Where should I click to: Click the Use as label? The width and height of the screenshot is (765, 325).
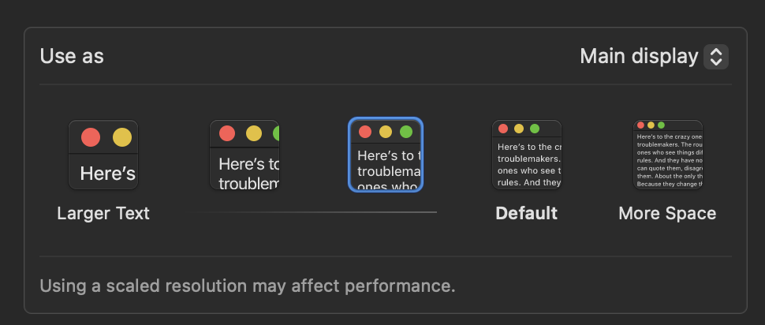[x=72, y=57]
